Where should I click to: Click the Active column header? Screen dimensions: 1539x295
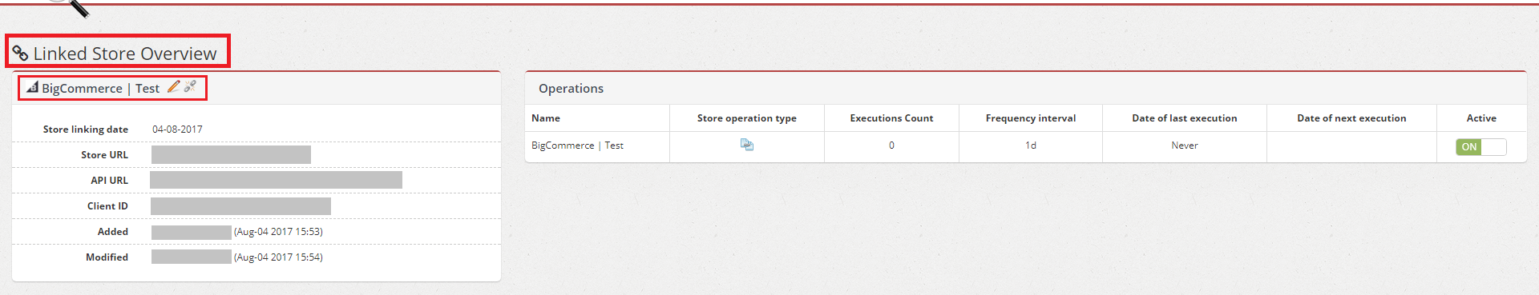click(x=1481, y=118)
